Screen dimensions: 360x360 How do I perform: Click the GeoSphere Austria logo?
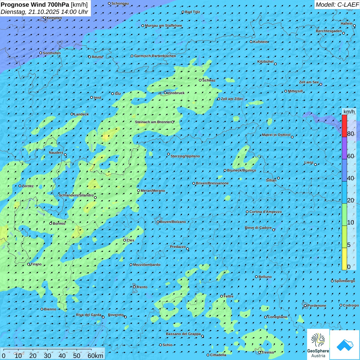(318, 344)
